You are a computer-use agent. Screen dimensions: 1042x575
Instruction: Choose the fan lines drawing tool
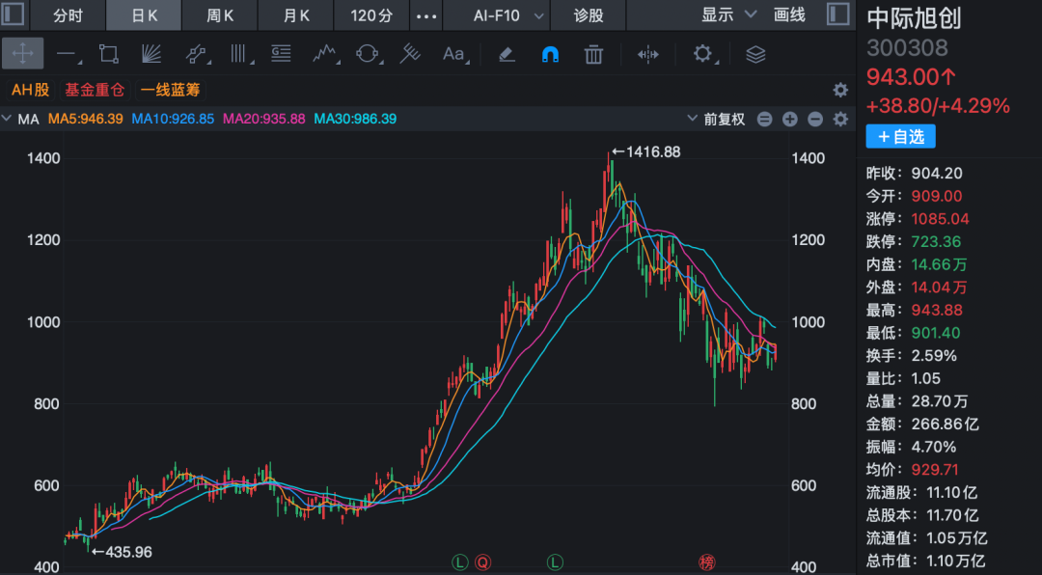click(151, 54)
